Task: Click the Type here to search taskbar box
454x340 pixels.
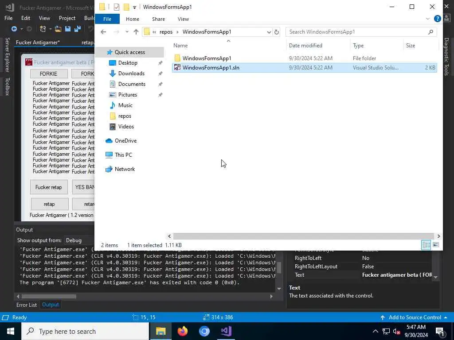Action: pos(85,331)
